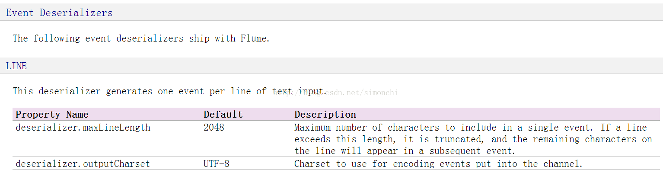Click the Event Deserializers section heading
Viewport: 663px width, 176px height.
pos(59,13)
